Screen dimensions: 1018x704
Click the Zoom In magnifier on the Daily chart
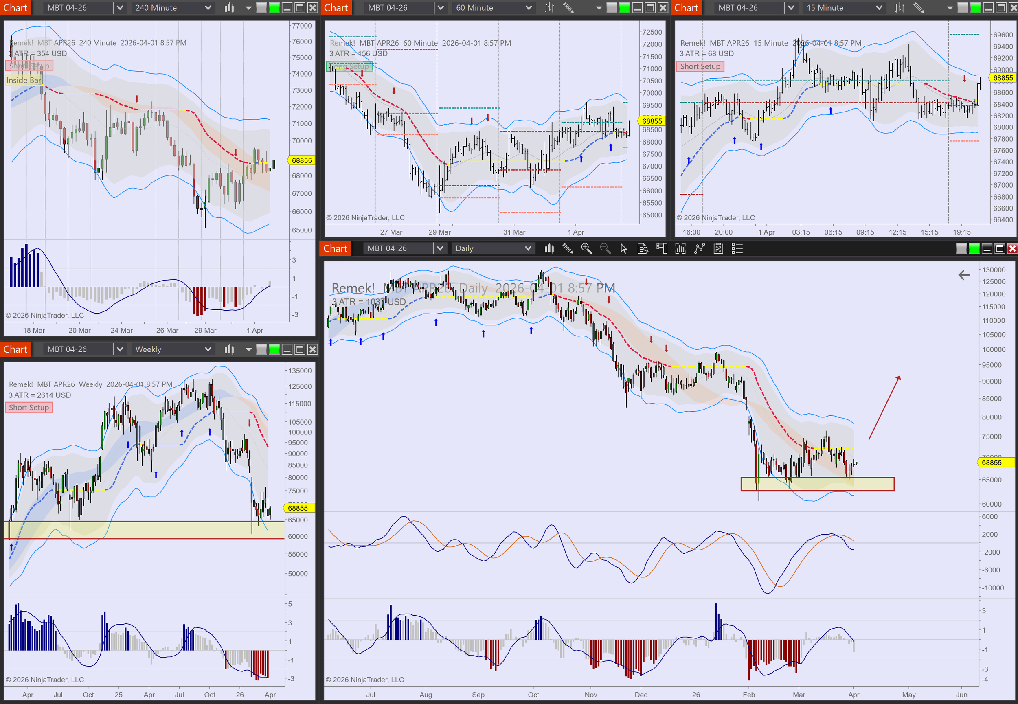tap(586, 248)
